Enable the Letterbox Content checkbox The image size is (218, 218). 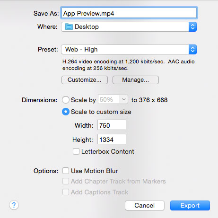tap(76, 151)
